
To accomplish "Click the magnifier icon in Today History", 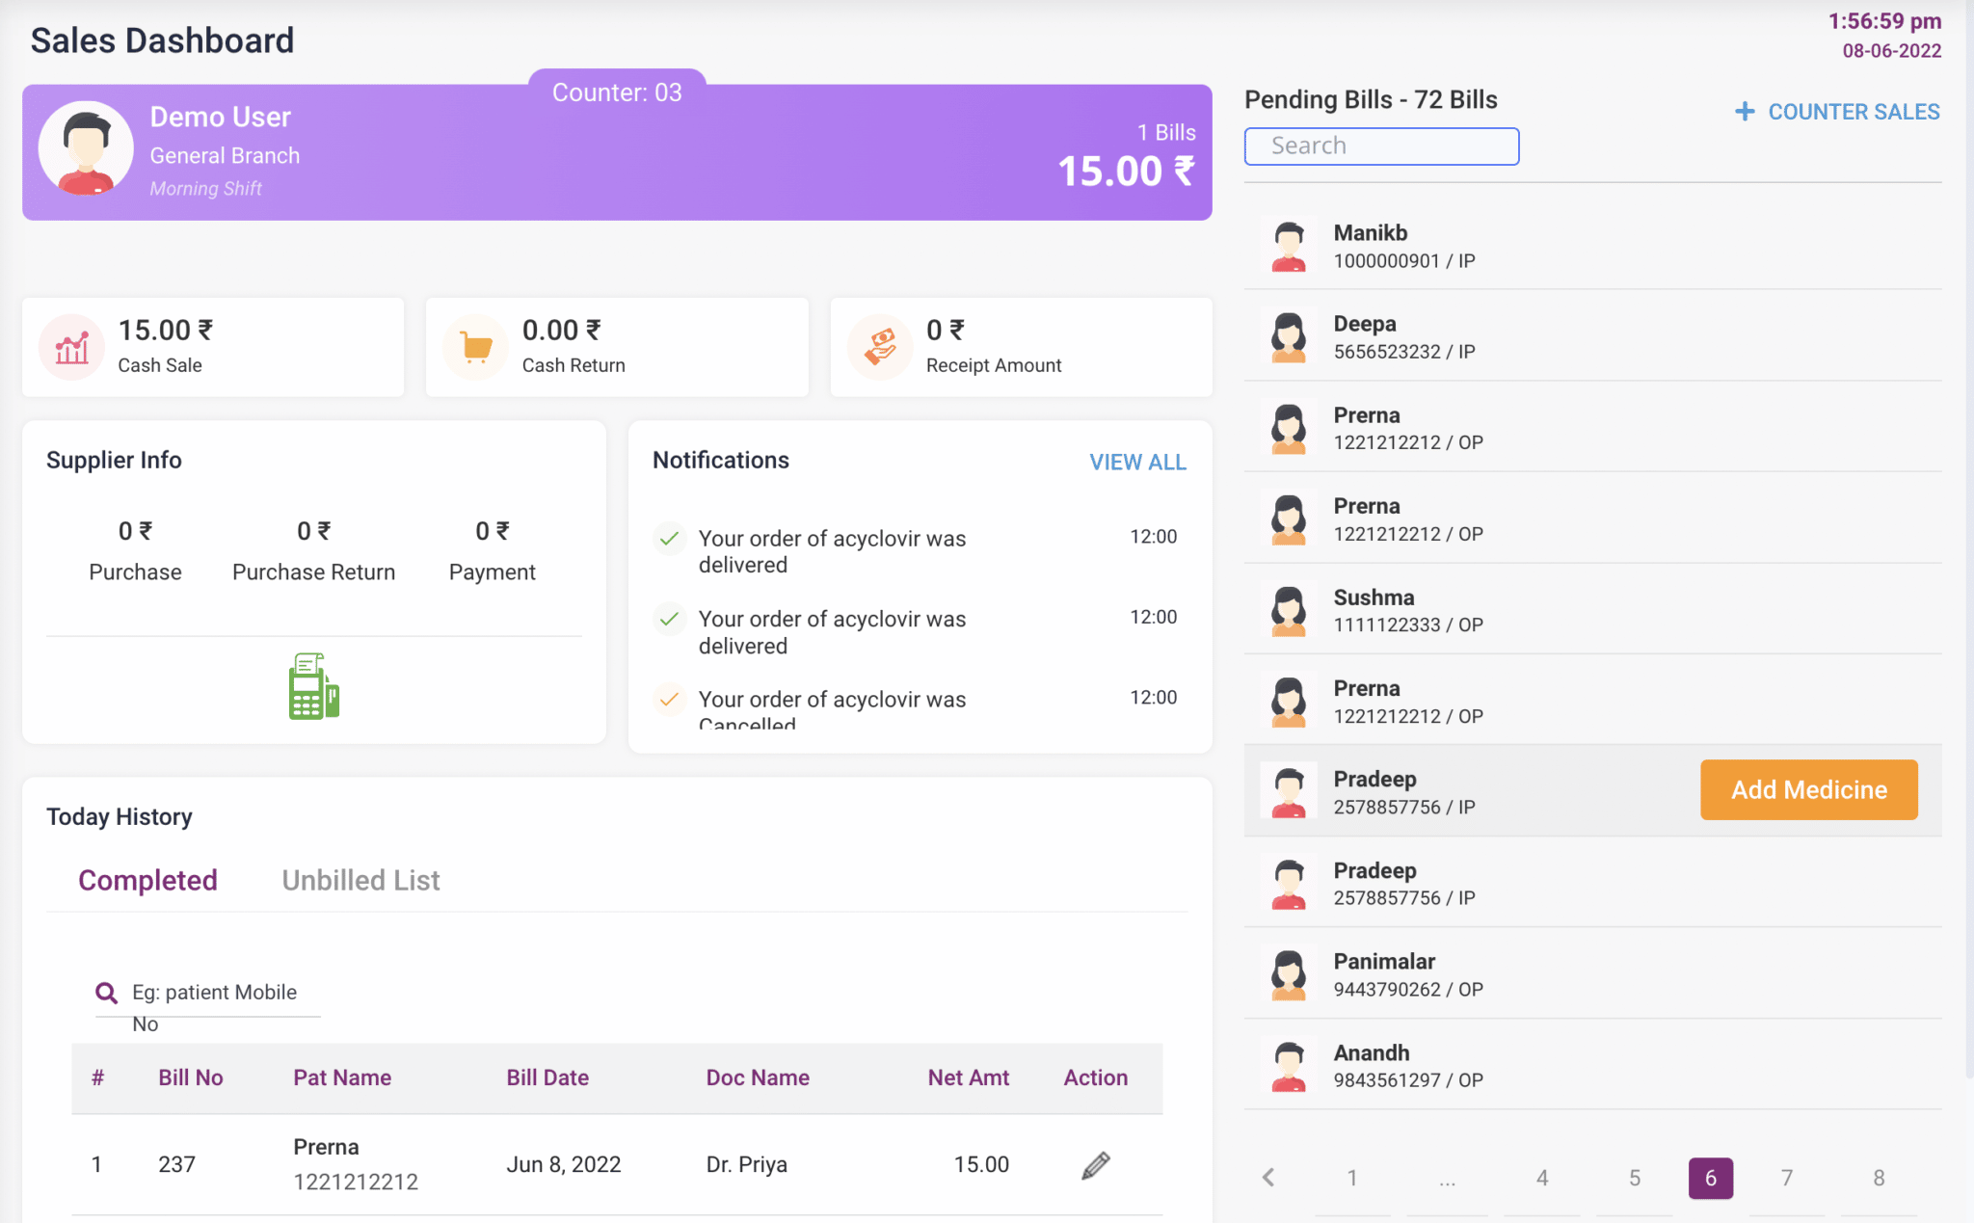I will pyautogui.click(x=106, y=993).
